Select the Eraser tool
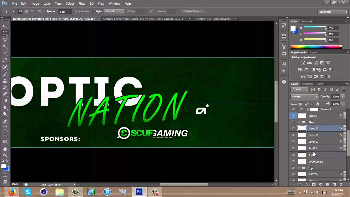This screenshot has width=350, height=197. point(5,94)
